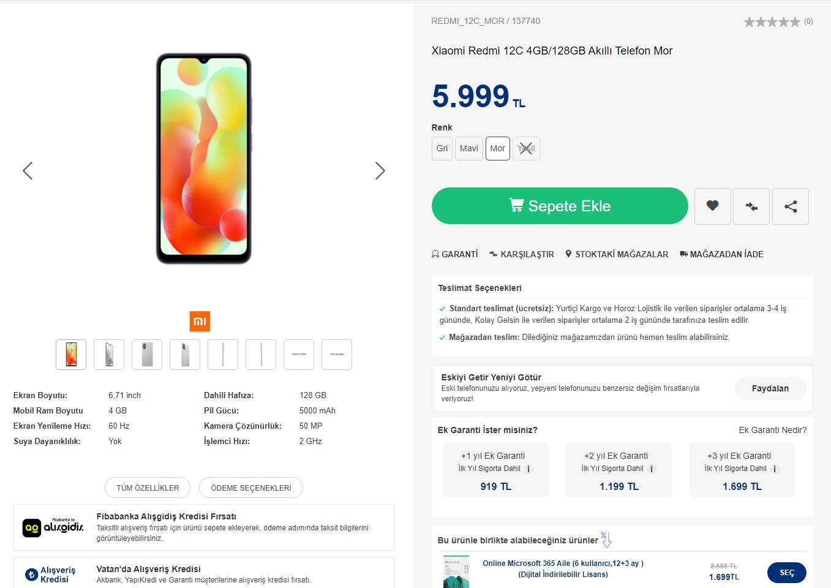The height and width of the screenshot is (588, 831).
Task: Add phone to cart with Sepete Ekle
Action: pos(560,206)
